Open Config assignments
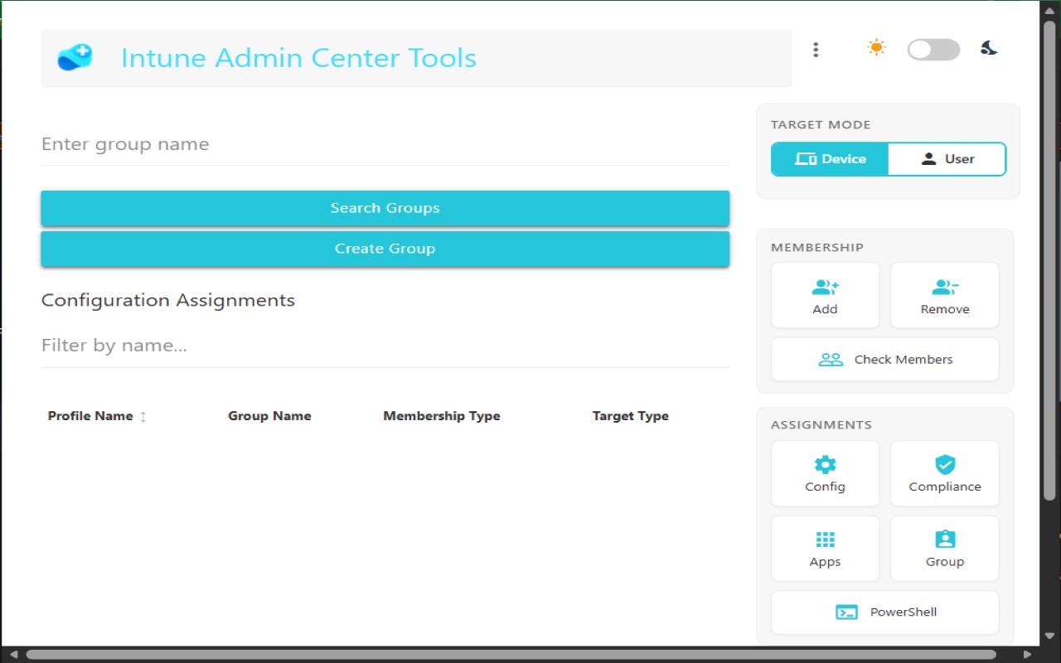This screenshot has height=663, width=1061. 825,473
